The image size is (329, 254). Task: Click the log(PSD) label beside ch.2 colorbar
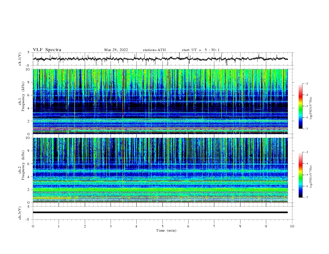(x=311, y=177)
